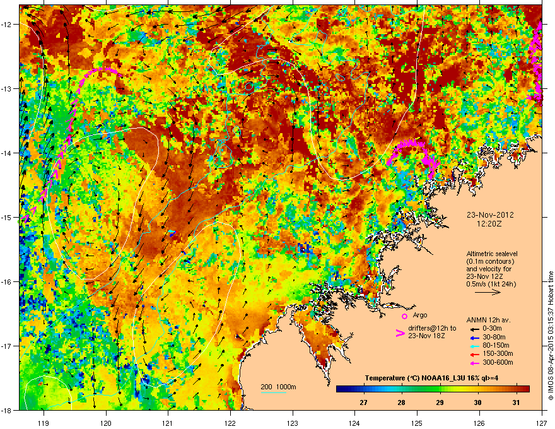Click the dark red end of the temperature colorbar
The width and height of the screenshot is (555, 429).
click(525, 389)
